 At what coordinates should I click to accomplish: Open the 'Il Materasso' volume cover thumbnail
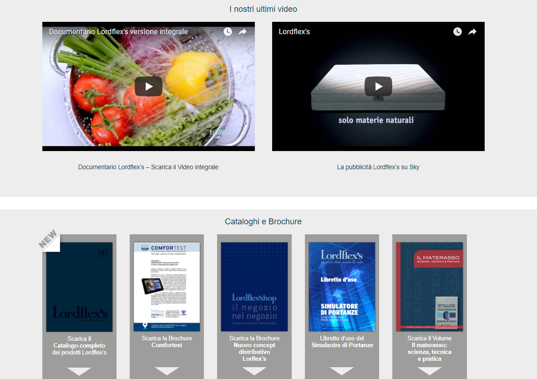pos(430,287)
